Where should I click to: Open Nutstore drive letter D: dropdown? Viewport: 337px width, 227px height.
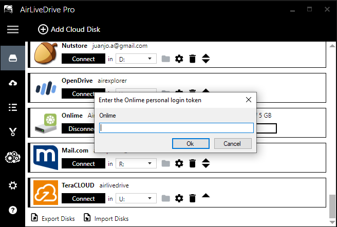tap(136, 59)
